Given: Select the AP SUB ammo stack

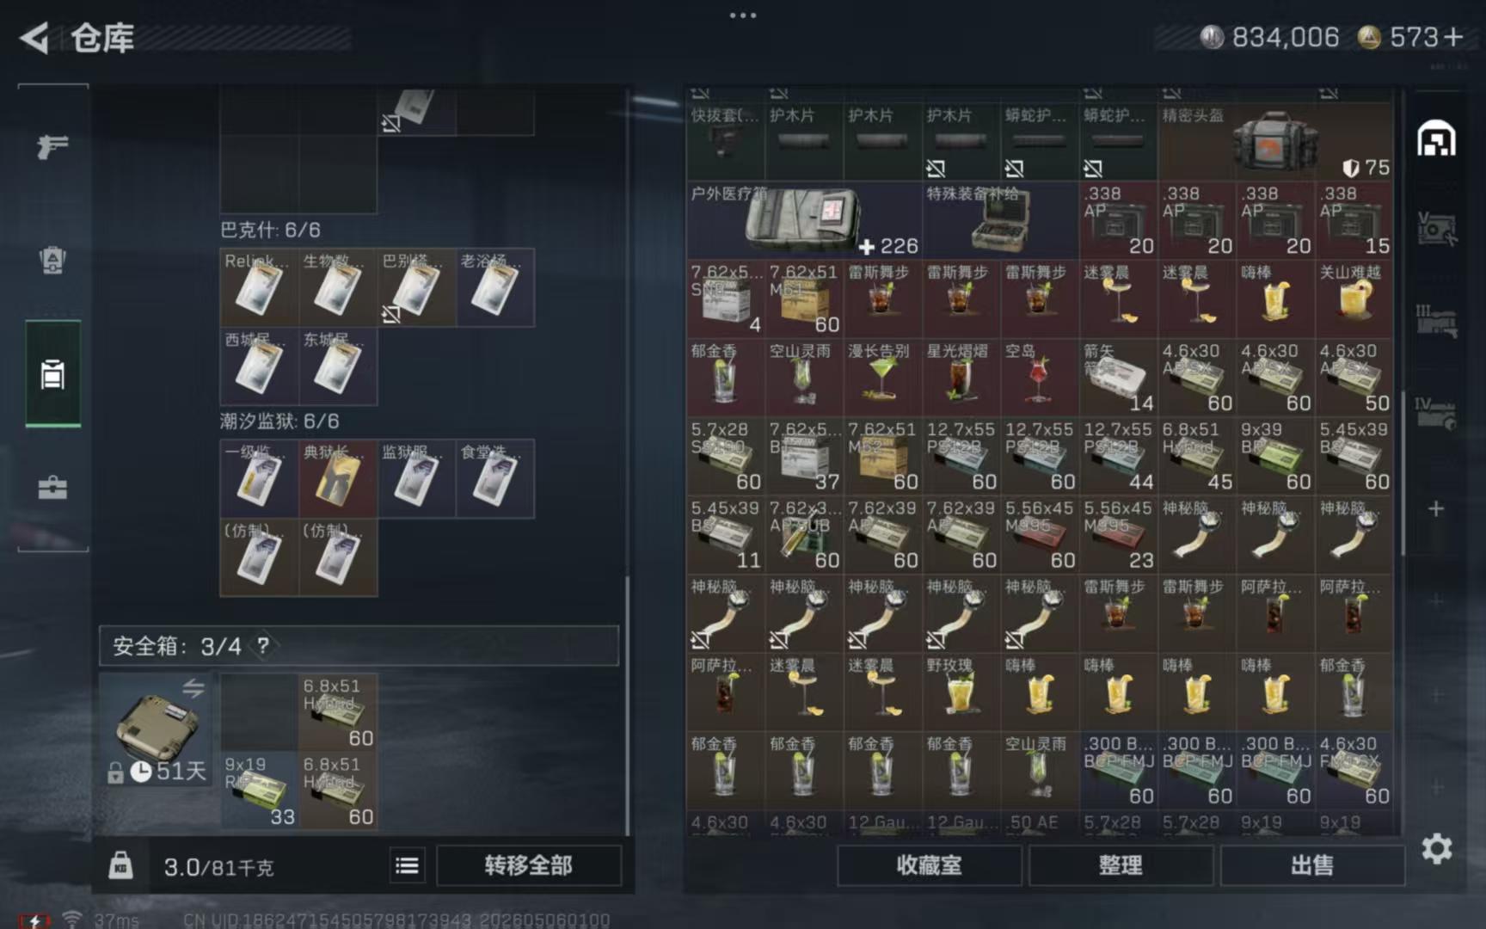Looking at the screenshot, I should tap(804, 534).
